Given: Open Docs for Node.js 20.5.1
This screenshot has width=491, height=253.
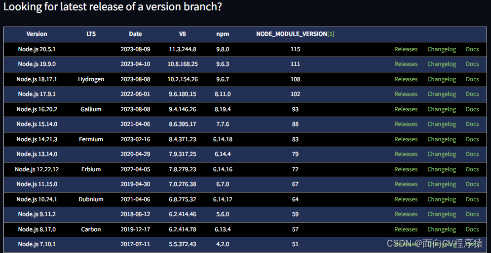Looking at the screenshot, I should (472, 49).
